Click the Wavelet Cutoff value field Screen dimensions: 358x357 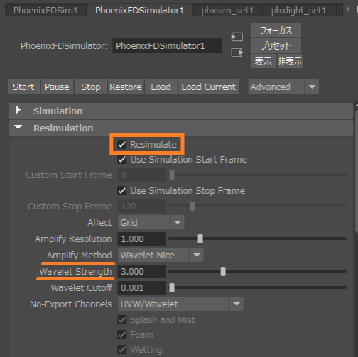pos(141,287)
